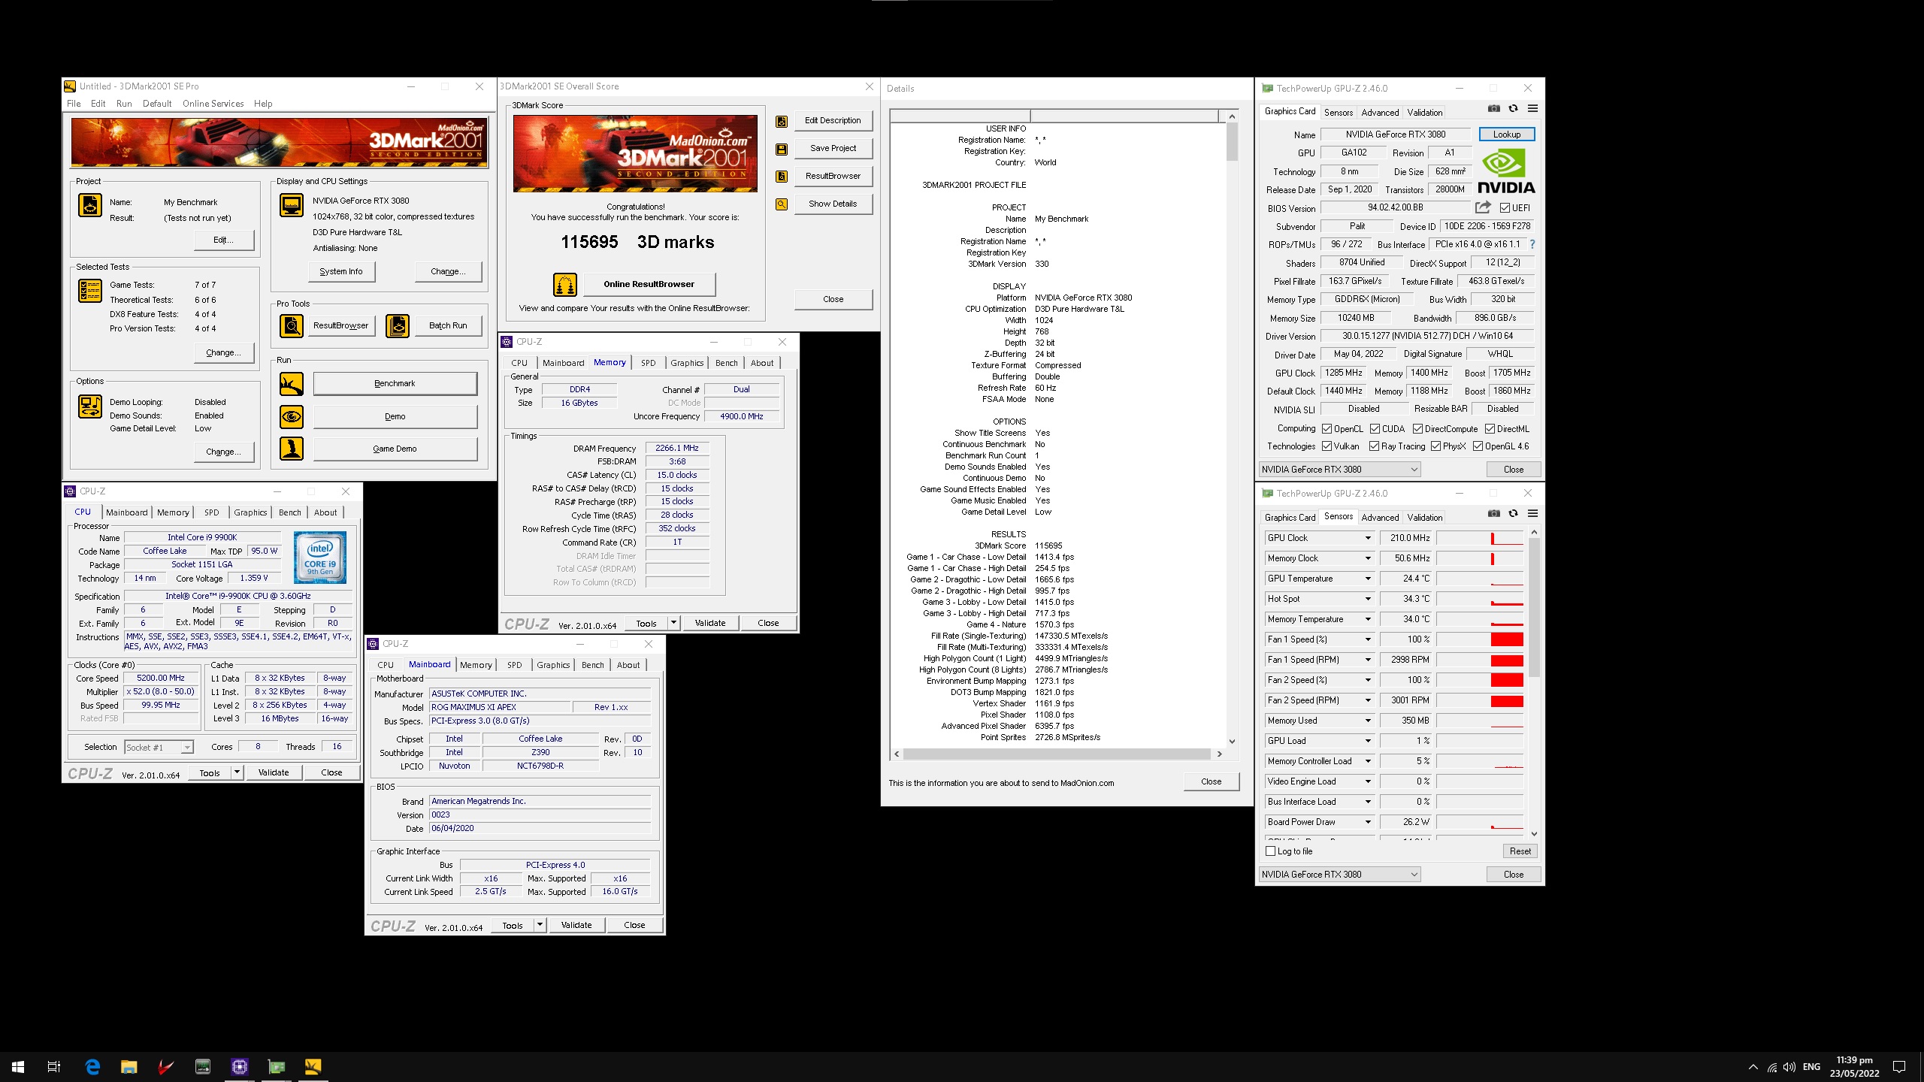
Task: Toggle the CUDA checkbox
Action: tap(1375, 429)
